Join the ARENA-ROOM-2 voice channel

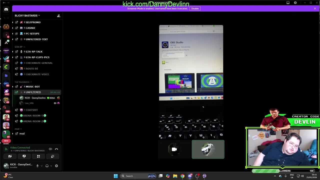coord(37,121)
